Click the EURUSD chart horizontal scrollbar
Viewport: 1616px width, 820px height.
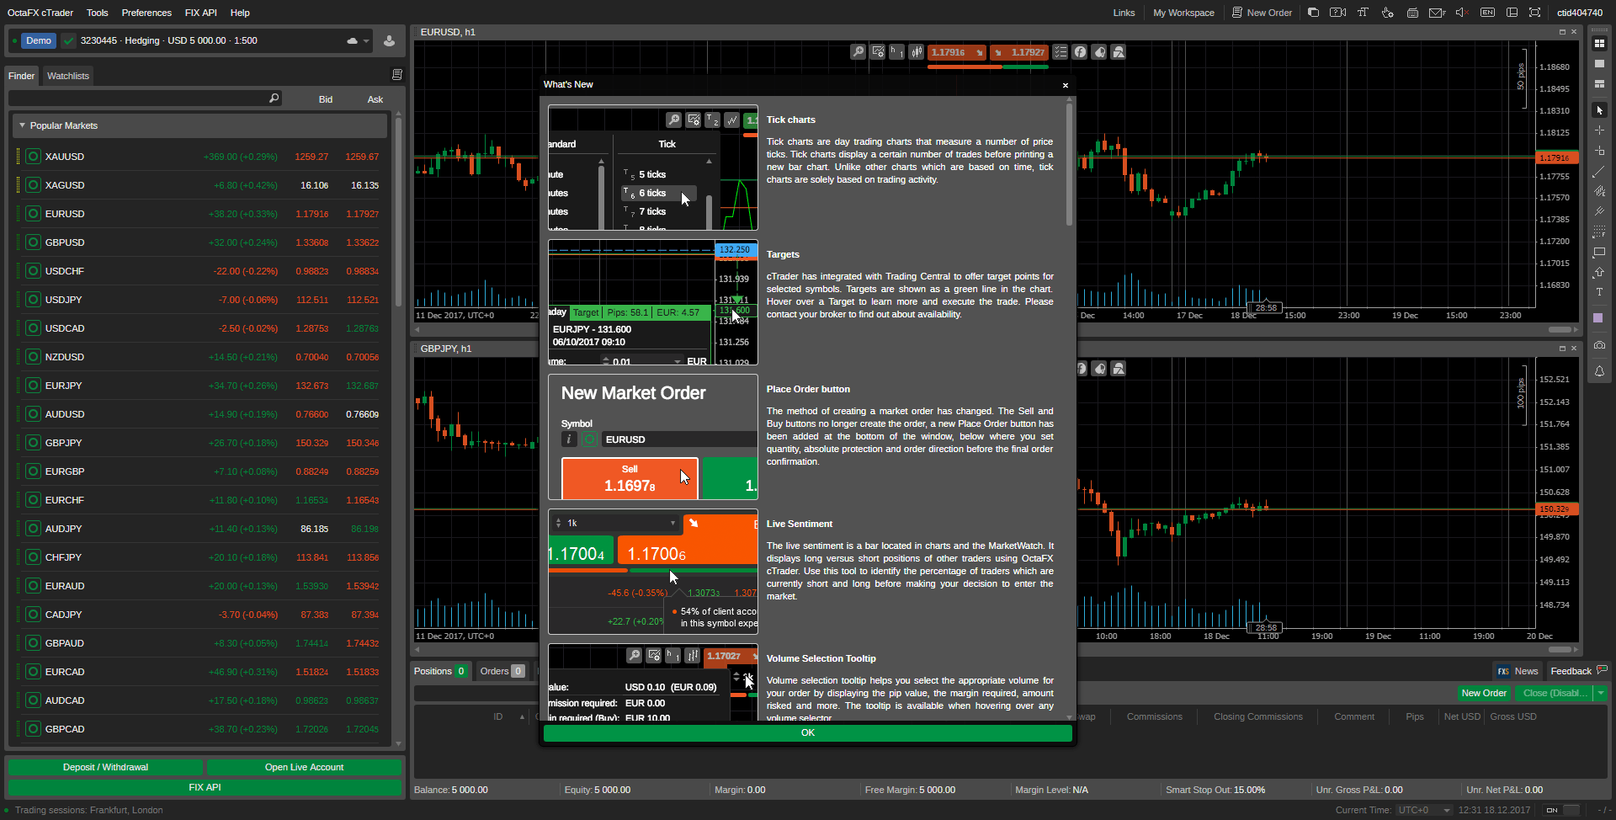(1560, 329)
